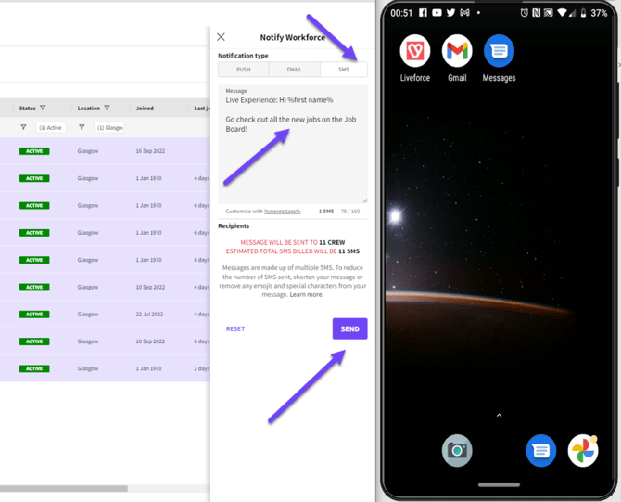This screenshot has height=502, width=621.
Task: Click the horizontal scrollbar under the table
Action: point(64,488)
